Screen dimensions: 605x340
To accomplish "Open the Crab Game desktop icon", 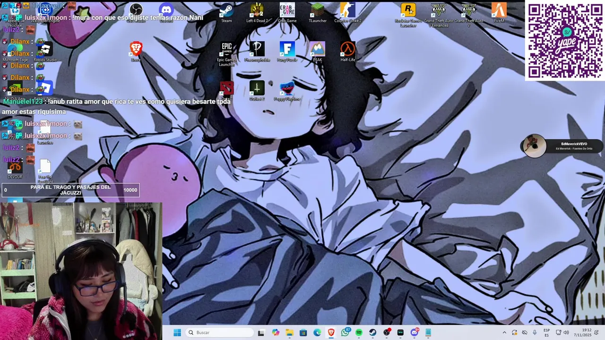I will click(x=287, y=13).
